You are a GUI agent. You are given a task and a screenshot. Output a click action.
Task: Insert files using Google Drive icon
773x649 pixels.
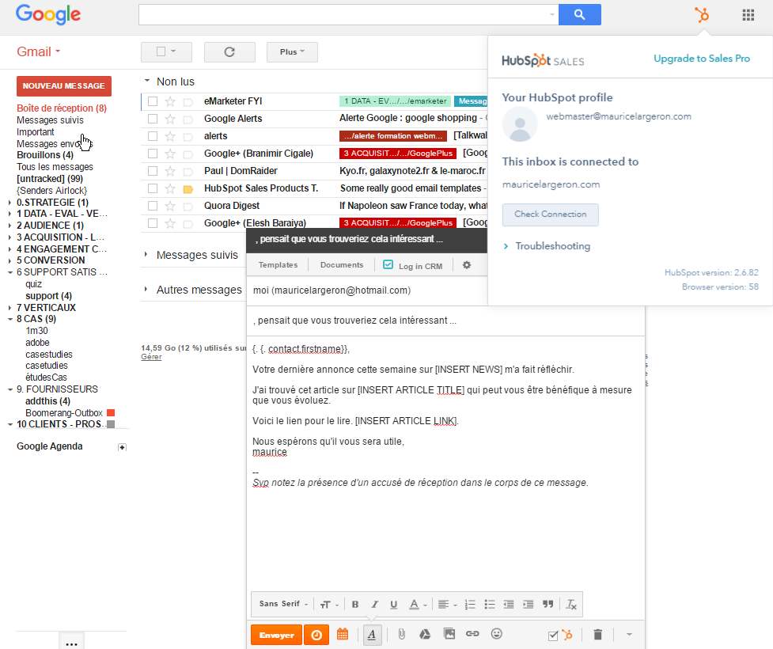click(x=425, y=634)
